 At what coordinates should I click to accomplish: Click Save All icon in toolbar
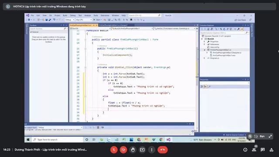(50, 20)
